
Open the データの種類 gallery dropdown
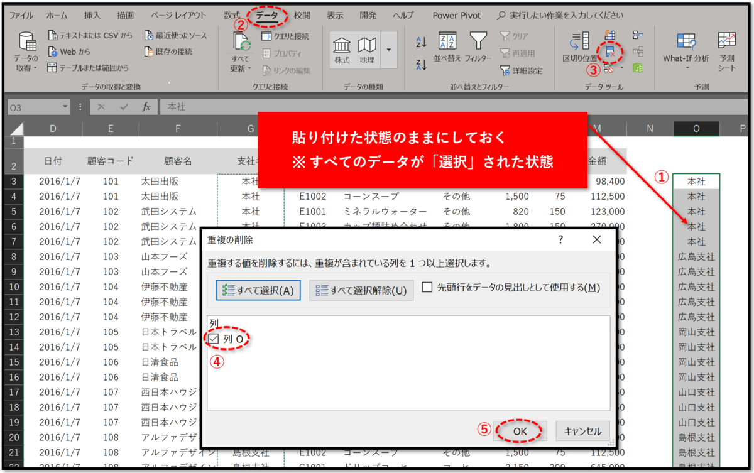point(388,50)
